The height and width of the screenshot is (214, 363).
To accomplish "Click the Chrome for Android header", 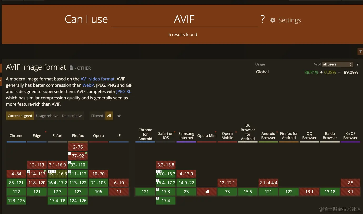I will point(145,134).
